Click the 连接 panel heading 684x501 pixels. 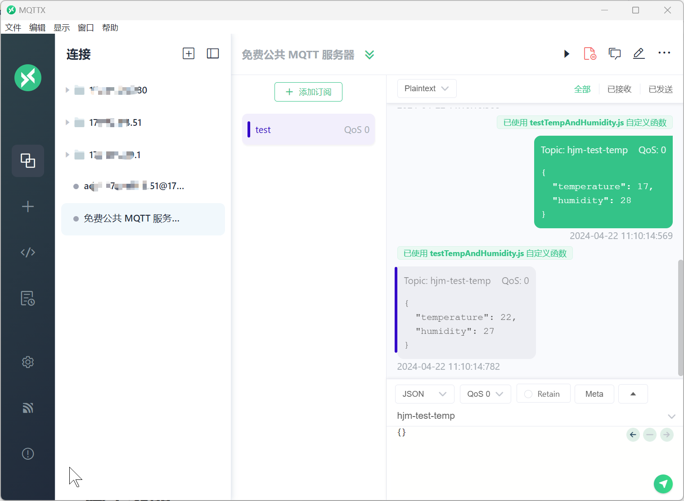[79, 54]
